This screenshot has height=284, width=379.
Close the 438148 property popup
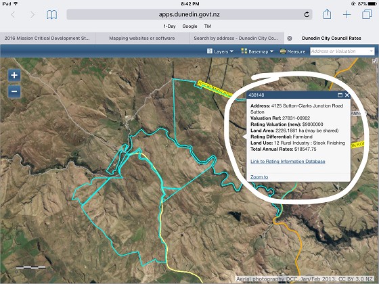[347, 95]
